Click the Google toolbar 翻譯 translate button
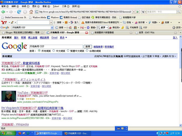Screen dimensions: 182x136 pyautogui.click(x=102, y=27)
